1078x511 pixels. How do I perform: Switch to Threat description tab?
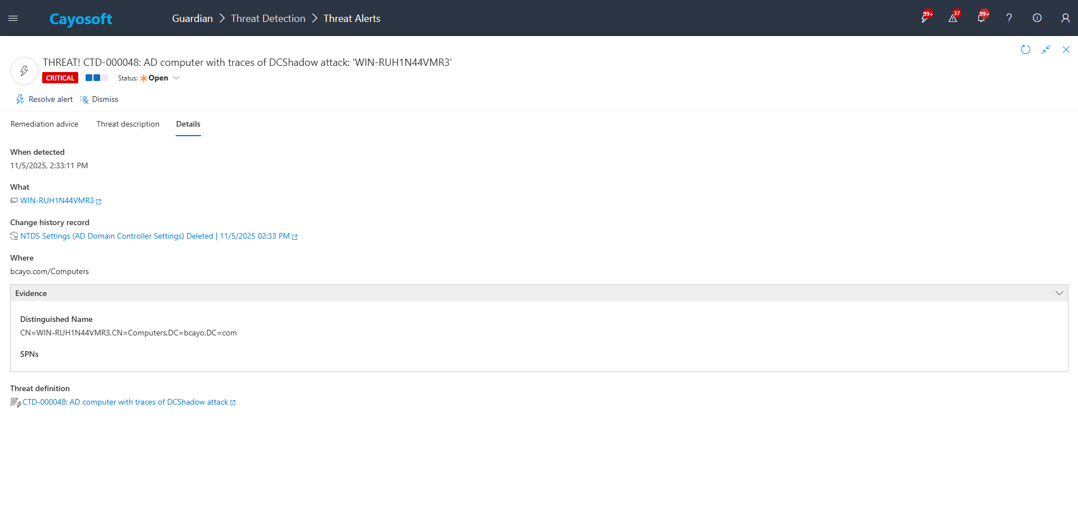click(x=128, y=124)
